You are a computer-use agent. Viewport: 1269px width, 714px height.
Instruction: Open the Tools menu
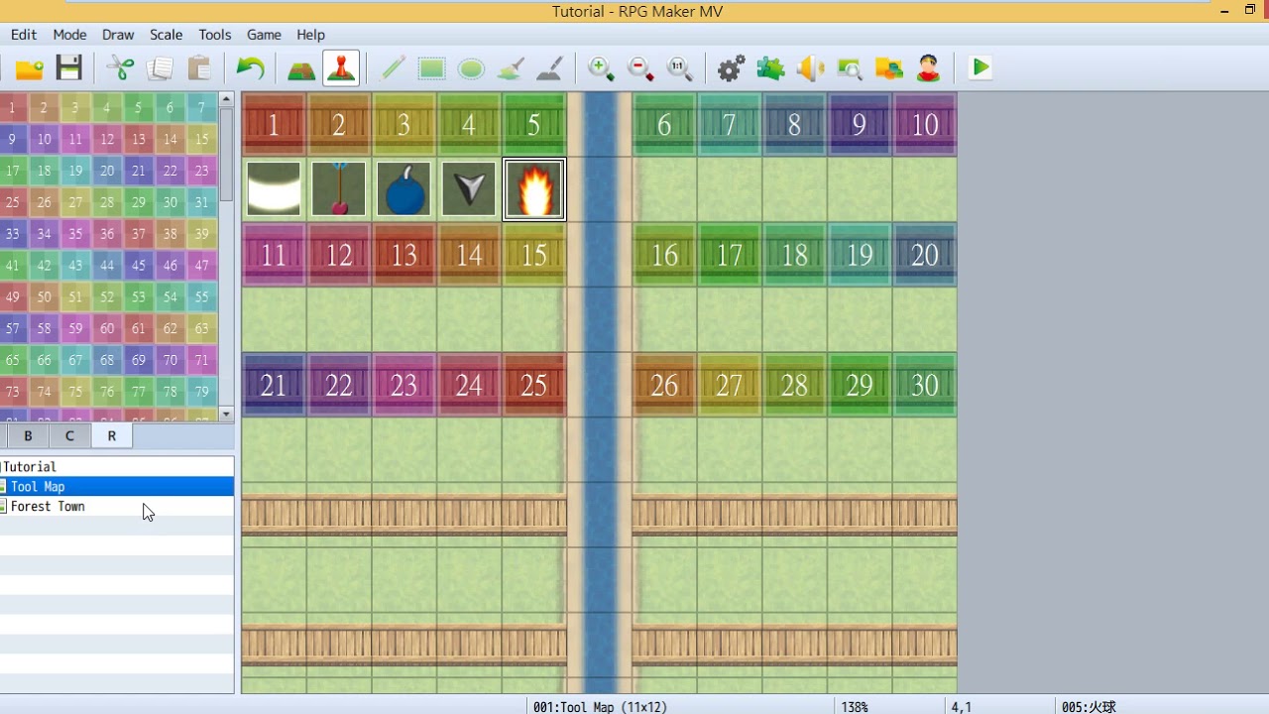[x=215, y=35]
